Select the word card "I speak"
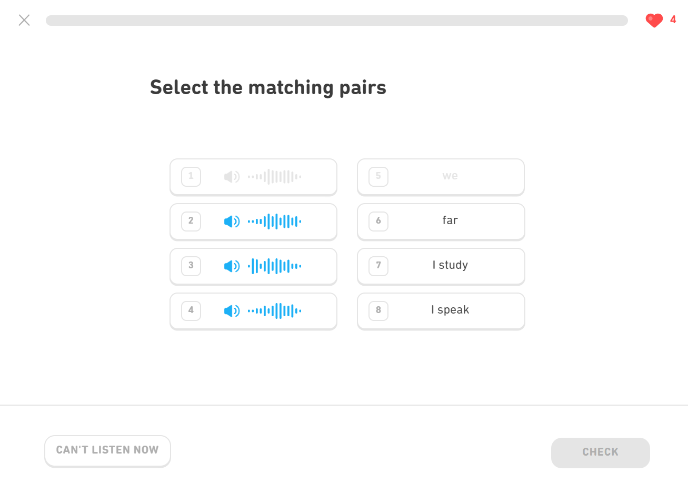Screen dimensions: 688x483 (x=450, y=310)
